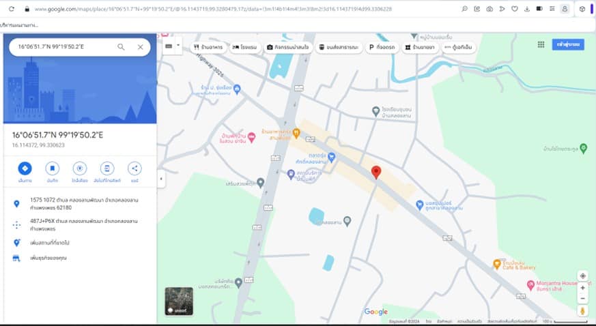Expand the menu dropdown beside search panel
596x326 pixels.
coord(178,46)
